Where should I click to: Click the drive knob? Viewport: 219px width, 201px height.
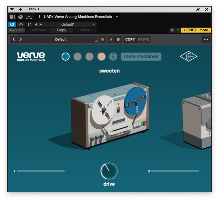click(x=109, y=171)
